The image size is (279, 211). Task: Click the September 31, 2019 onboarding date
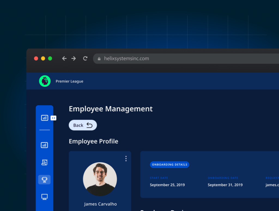pos(225,185)
